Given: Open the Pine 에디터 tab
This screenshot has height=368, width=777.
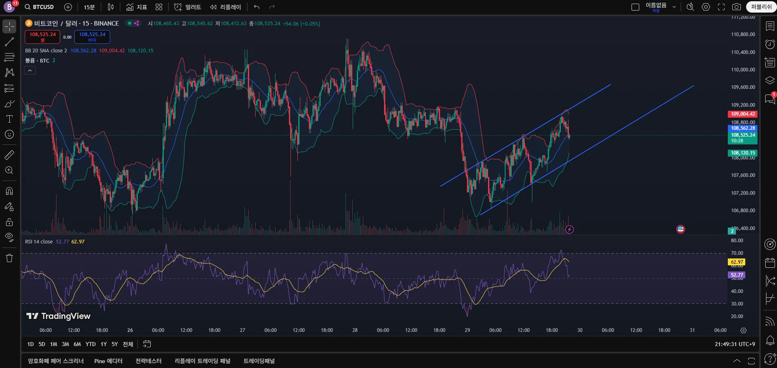Looking at the screenshot, I should (108, 361).
